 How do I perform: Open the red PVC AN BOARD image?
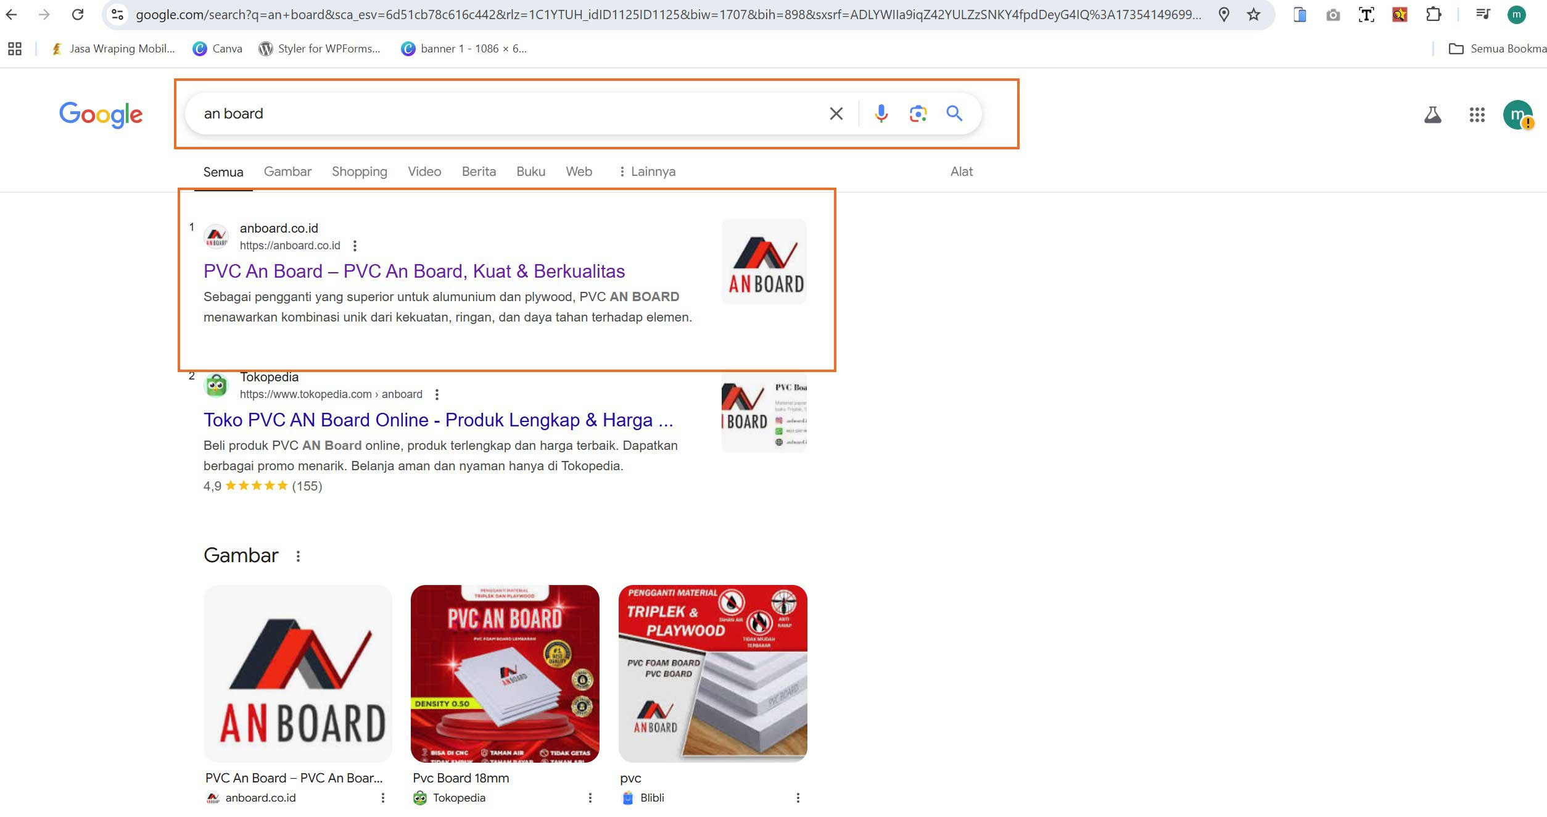505,673
